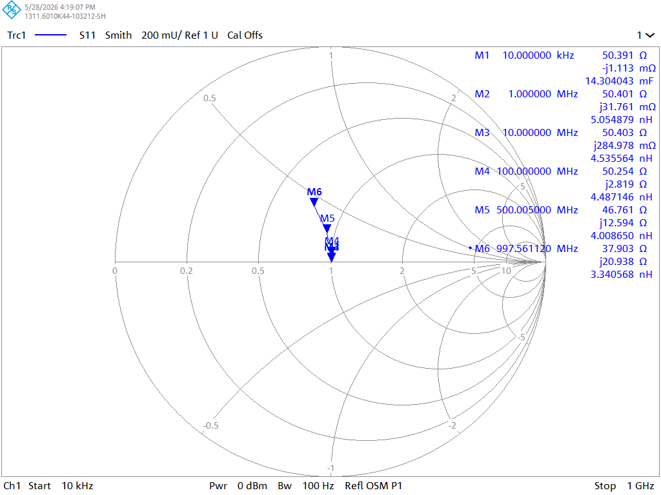
Task: Click the blue Trc1 trace color line
Action: (50, 35)
